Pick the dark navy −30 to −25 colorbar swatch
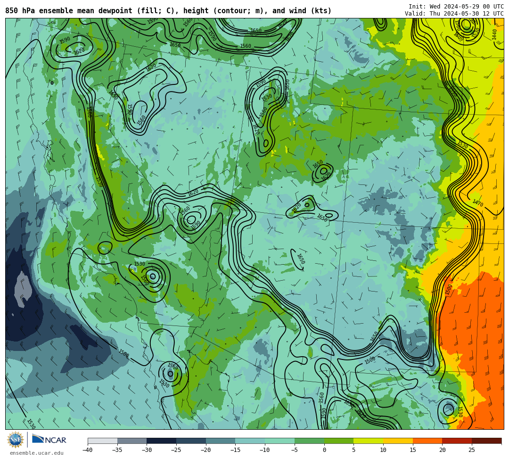Screen dimensions: 509x459 coord(162,441)
